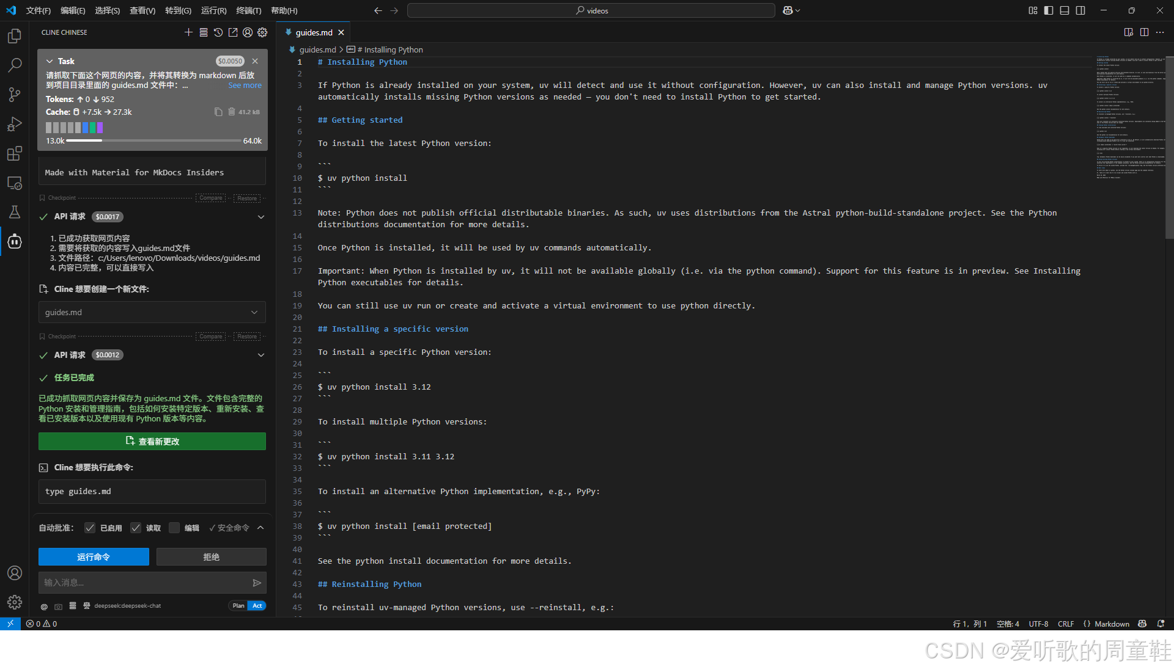This screenshot has height=670, width=1174.
Task: Click the context window usage progress bar
Action: click(x=153, y=140)
